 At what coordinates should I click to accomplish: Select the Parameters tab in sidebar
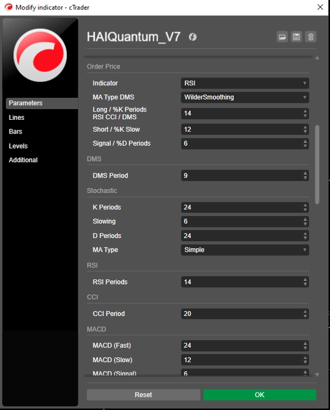[42, 103]
